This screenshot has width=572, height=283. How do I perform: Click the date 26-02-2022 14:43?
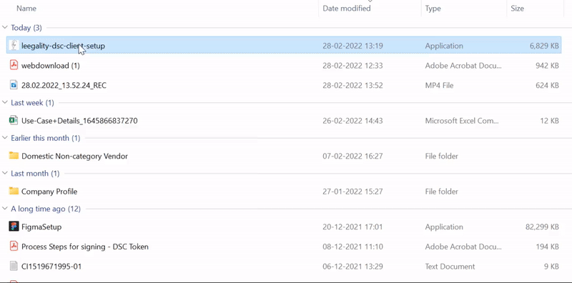click(352, 120)
